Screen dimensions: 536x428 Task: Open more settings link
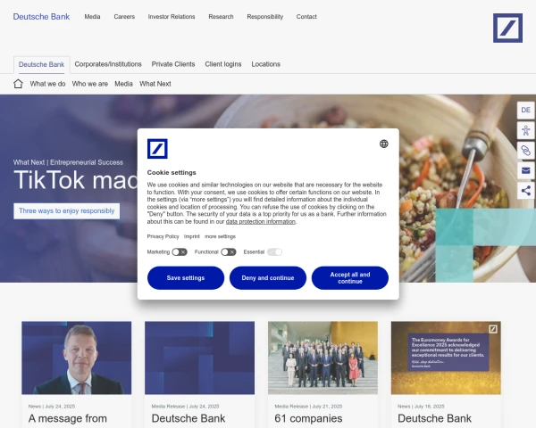tap(220, 236)
